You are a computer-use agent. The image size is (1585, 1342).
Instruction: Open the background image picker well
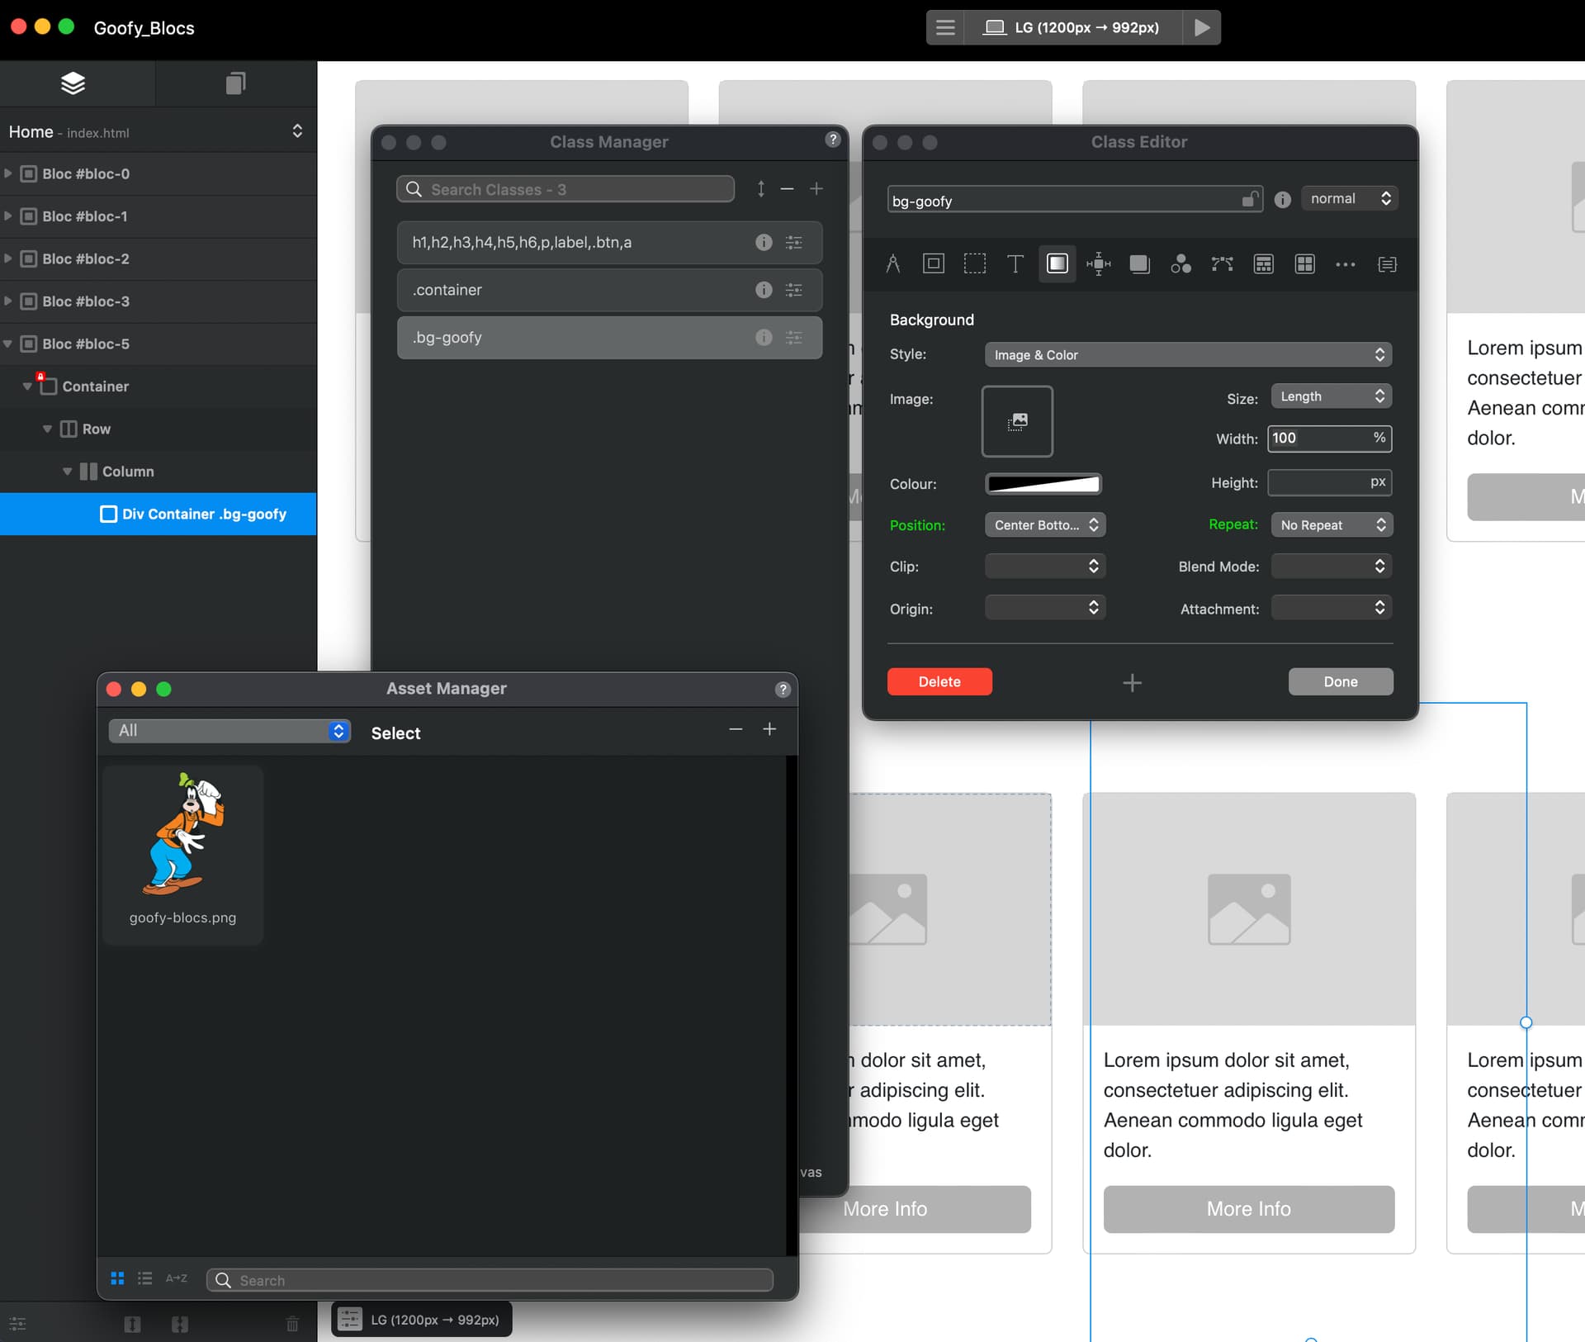pos(1017,421)
